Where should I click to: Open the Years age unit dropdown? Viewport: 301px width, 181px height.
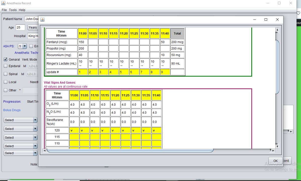pyautogui.click(x=33, y=28)
